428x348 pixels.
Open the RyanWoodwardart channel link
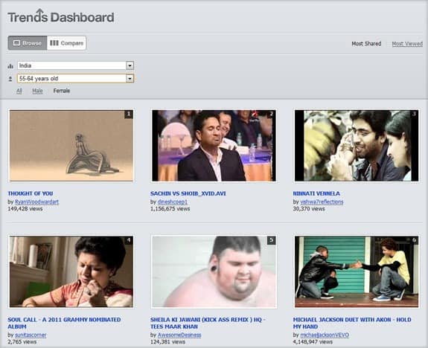(37, 202)
